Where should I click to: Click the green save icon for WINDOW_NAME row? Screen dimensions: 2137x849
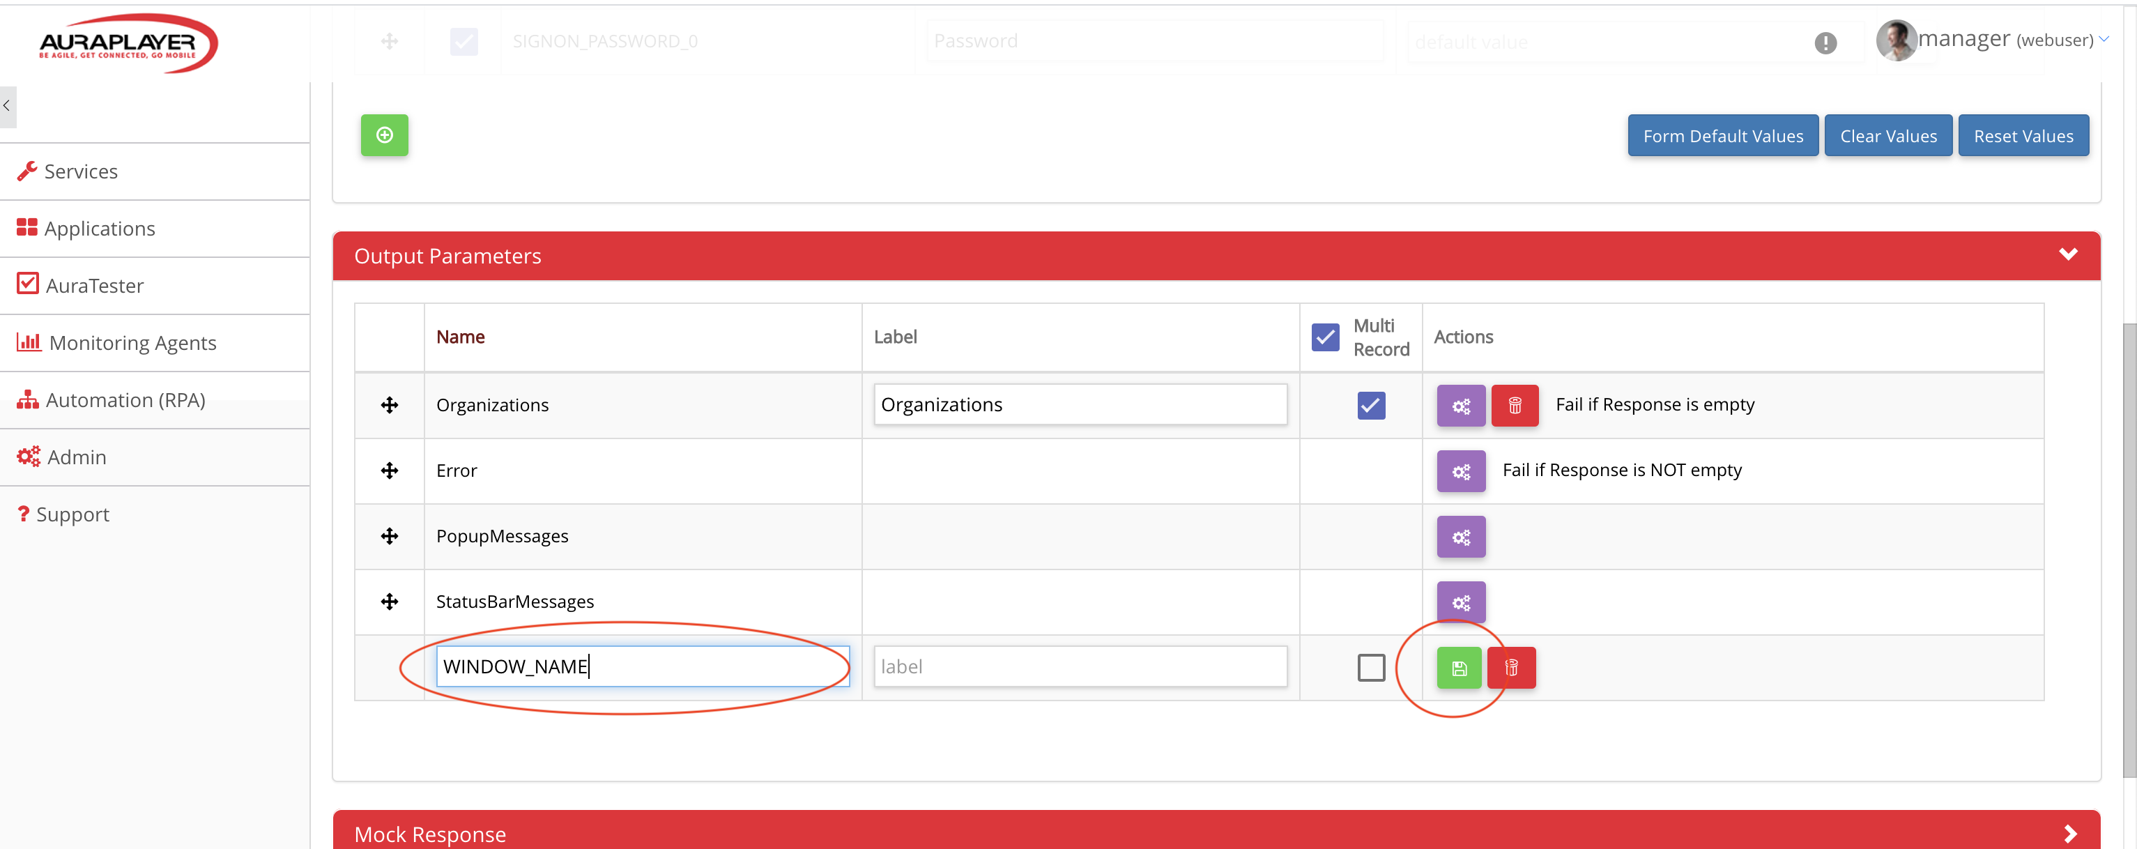tap(1458, 667)
